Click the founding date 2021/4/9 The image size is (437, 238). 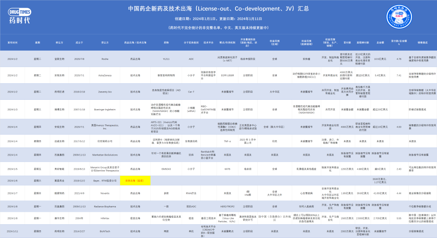click(x=79, y=193)
